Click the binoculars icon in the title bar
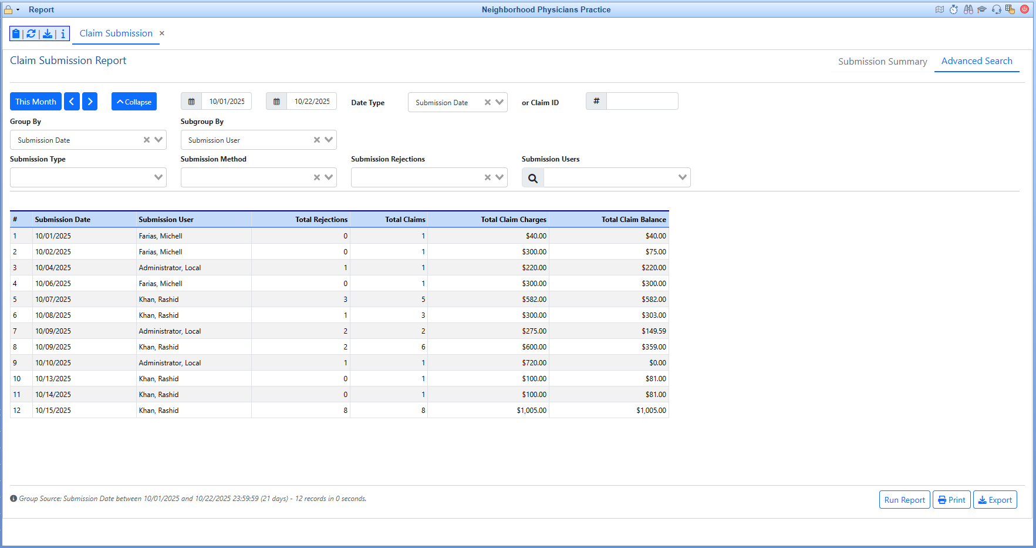 968,9
